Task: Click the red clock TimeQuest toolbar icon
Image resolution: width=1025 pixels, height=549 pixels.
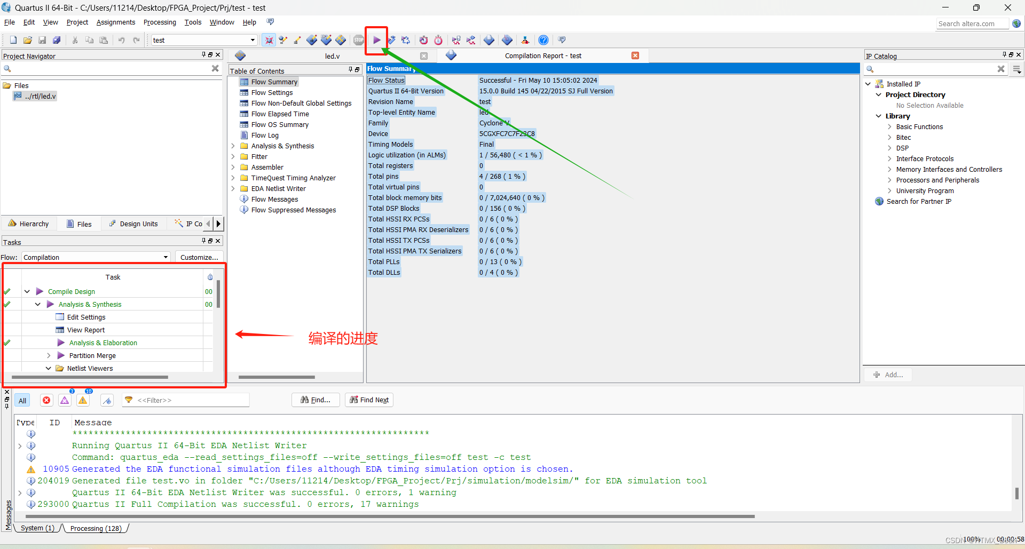Action: pos(438,40)
